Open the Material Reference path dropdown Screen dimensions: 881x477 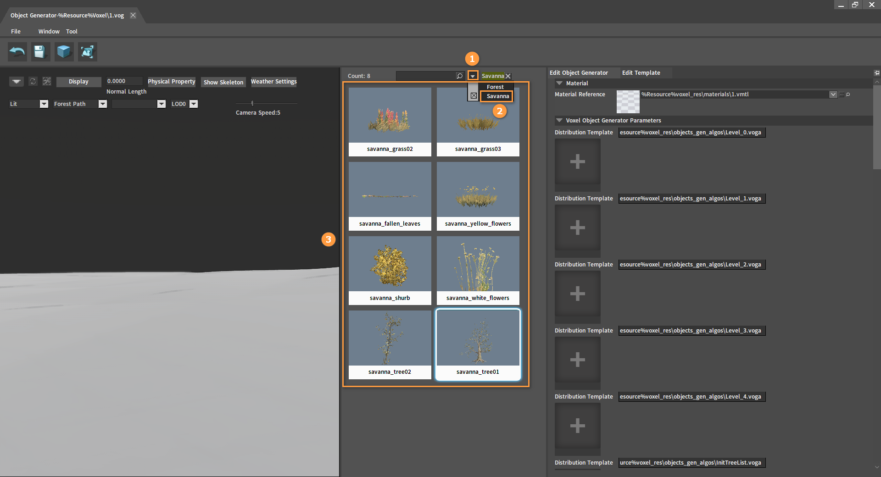[833, 94]
